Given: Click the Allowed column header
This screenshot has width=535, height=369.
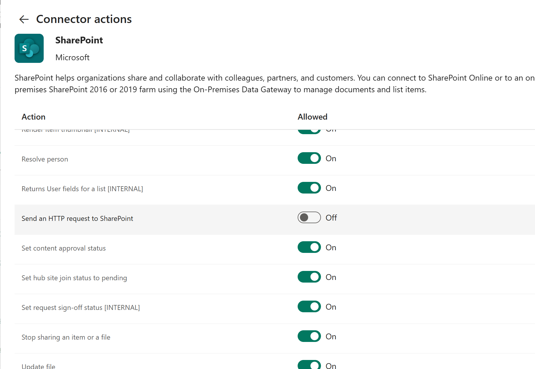Looking at the screenshot, I should (312, 117).
